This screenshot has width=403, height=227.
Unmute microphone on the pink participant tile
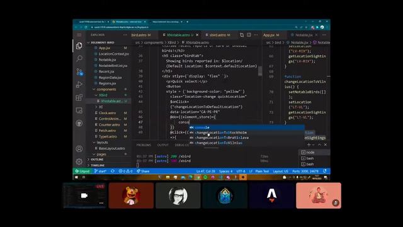coord(336,203)
